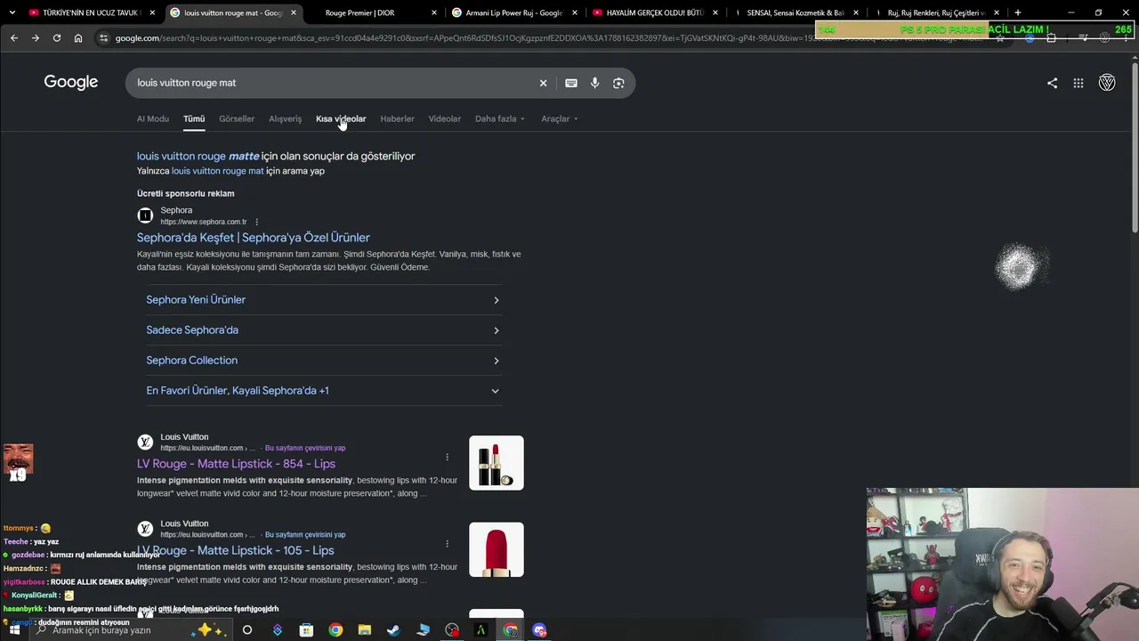The height and width of the screenshot is (641, 1139).
Task: Switch to the 'Haberler' tab
Action: pyautogui.click(x=397, y=118)
